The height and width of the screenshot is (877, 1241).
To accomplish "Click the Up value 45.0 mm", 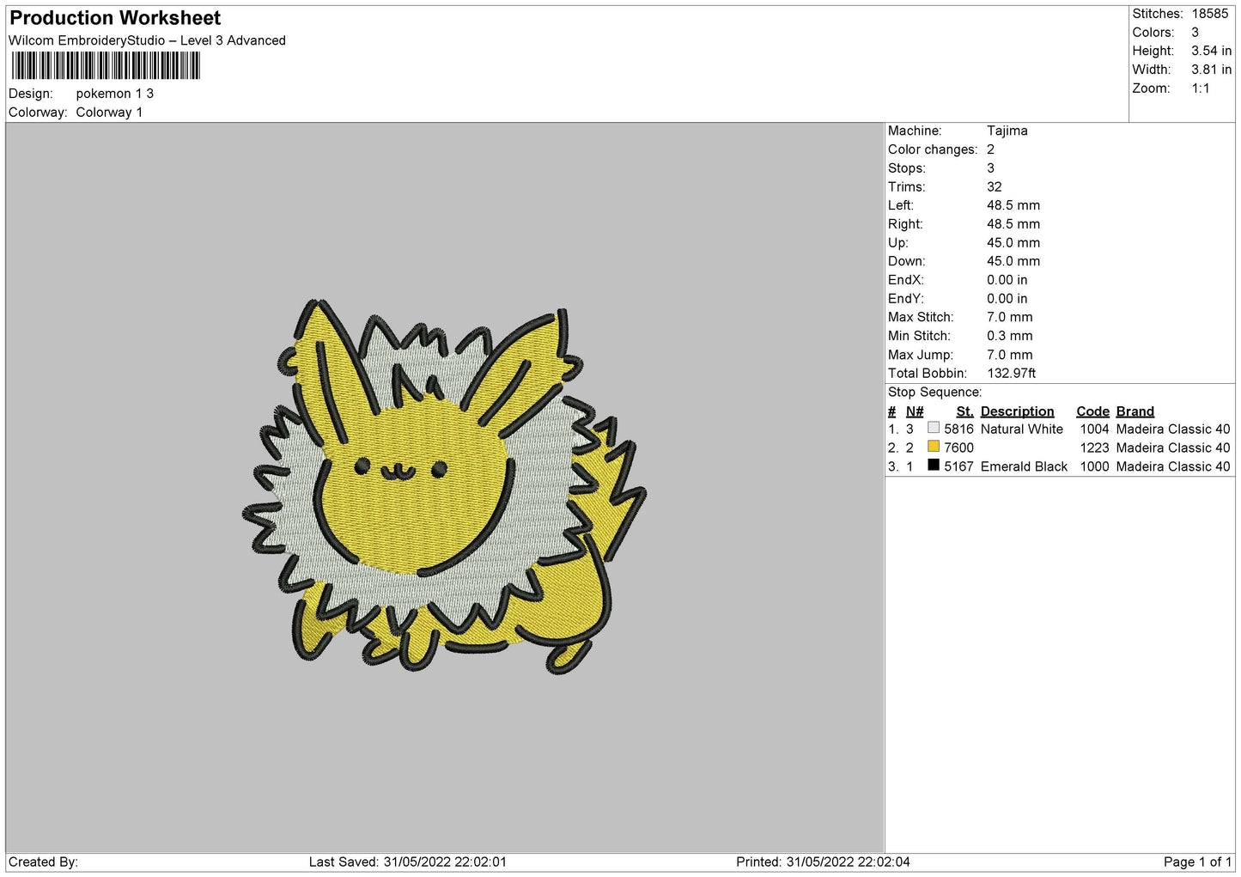I will click(x=1013, y=243).
